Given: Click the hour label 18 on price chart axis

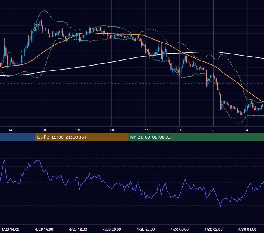Looking at the screenshot, I should tap(78, 130).
